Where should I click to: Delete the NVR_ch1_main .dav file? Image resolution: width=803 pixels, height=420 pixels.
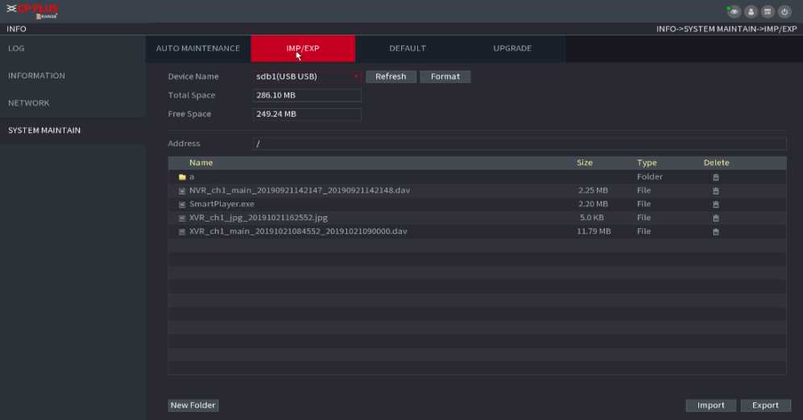[x=715, y=191]
